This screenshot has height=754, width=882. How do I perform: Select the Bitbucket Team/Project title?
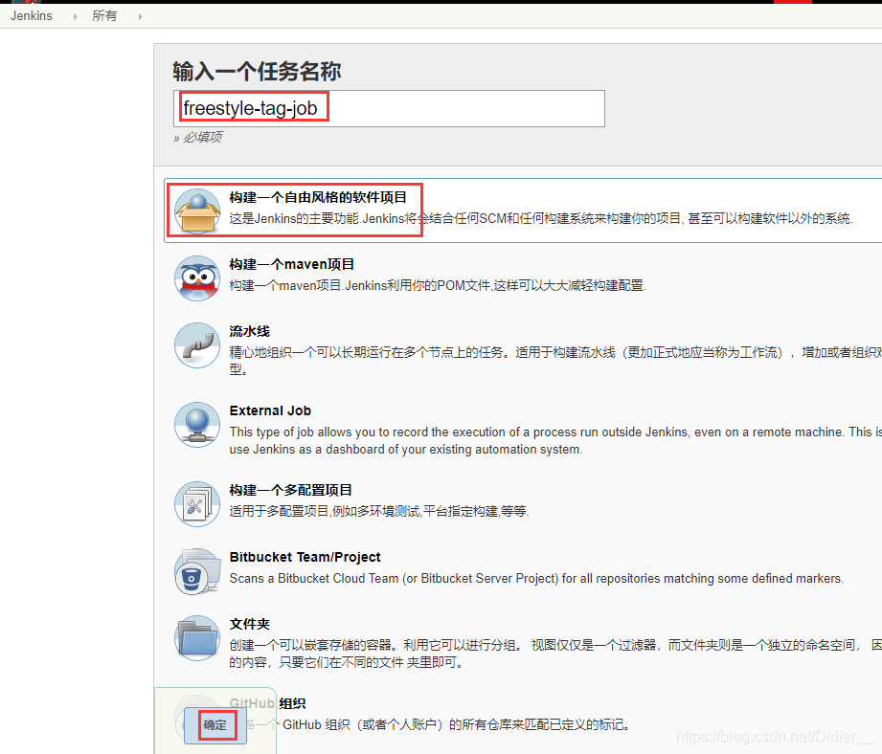[305, 557]
